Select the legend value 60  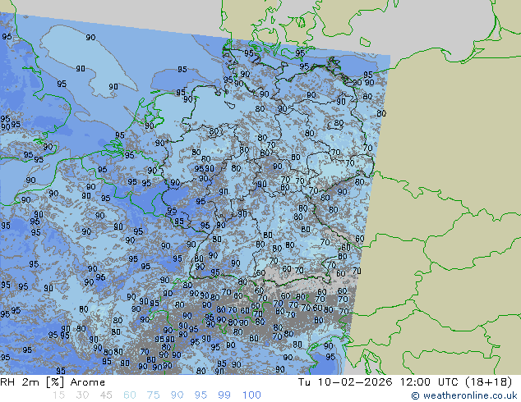pyautogui.click(x=130, y=395)
